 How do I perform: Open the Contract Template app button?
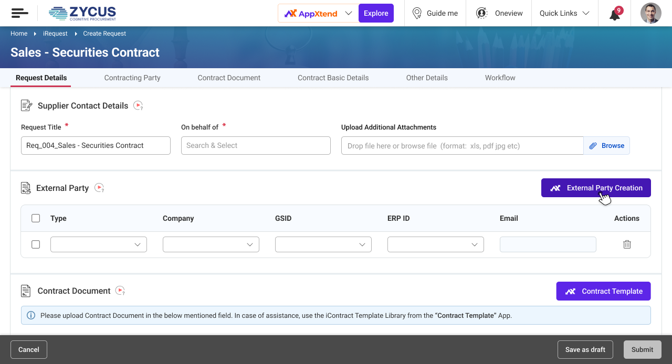click(x=603, y=291)
